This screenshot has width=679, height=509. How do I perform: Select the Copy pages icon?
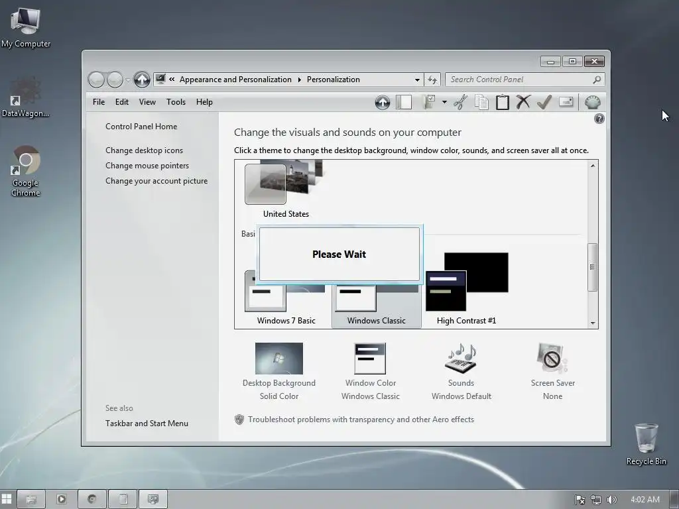[481, 103]
